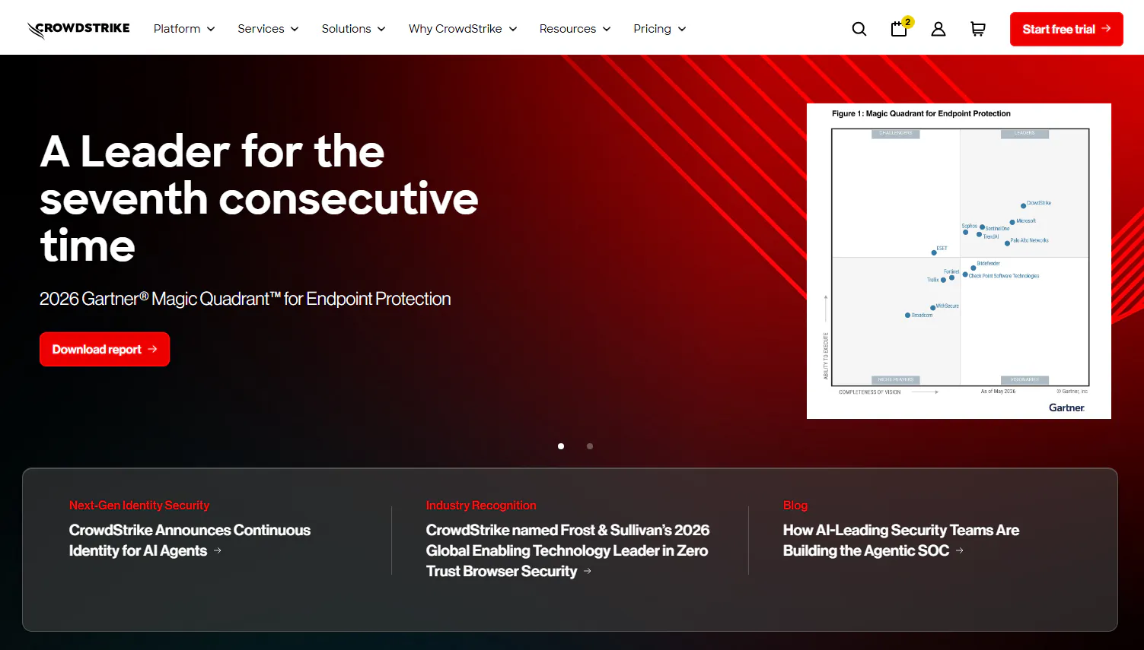Click the seventh consecutive time headline
The height and width of the screenshot is (650, 1144).
point(259,198)
